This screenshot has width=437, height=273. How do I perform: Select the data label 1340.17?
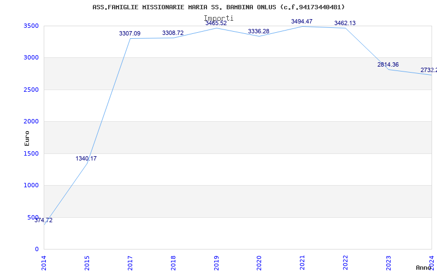click(x=86, y=158)
